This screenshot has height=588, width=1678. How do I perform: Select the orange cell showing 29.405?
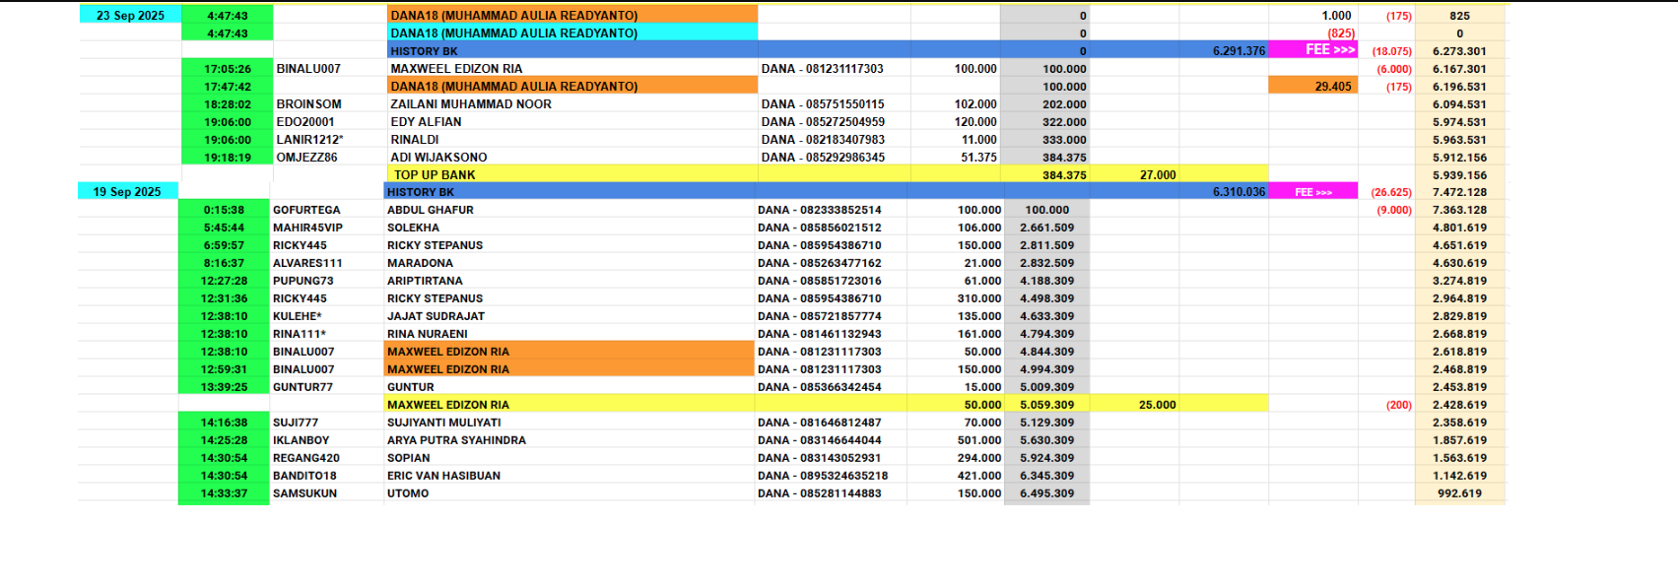[1312, 87]
